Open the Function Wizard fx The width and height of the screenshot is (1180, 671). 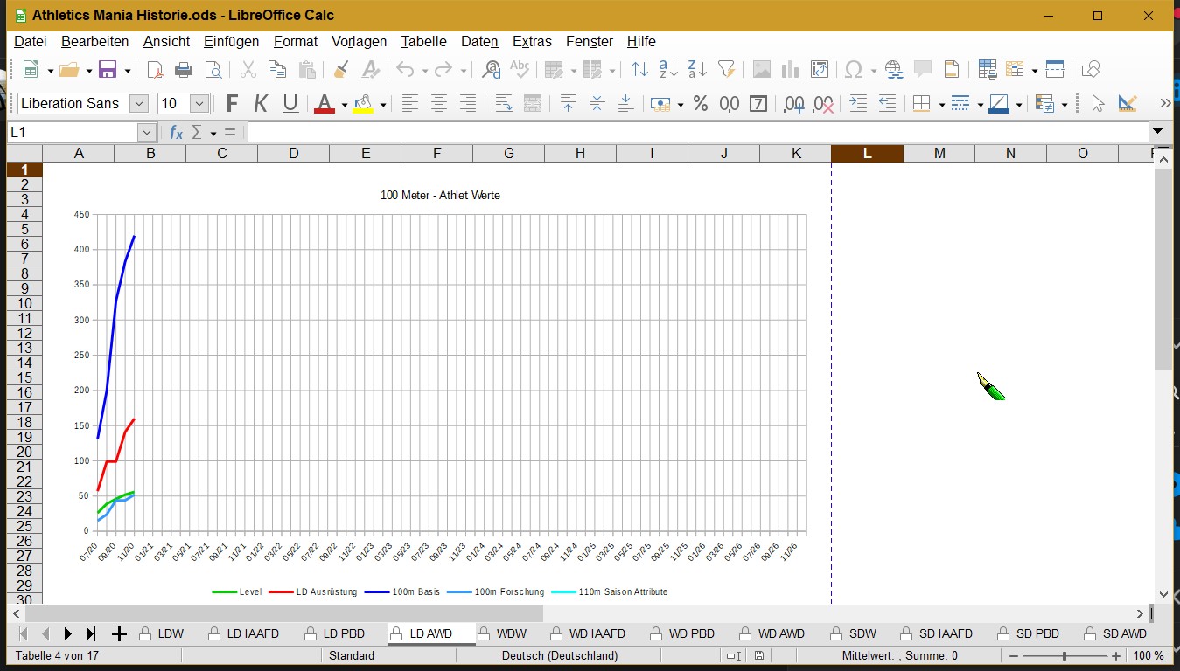[x=176, y=133]
